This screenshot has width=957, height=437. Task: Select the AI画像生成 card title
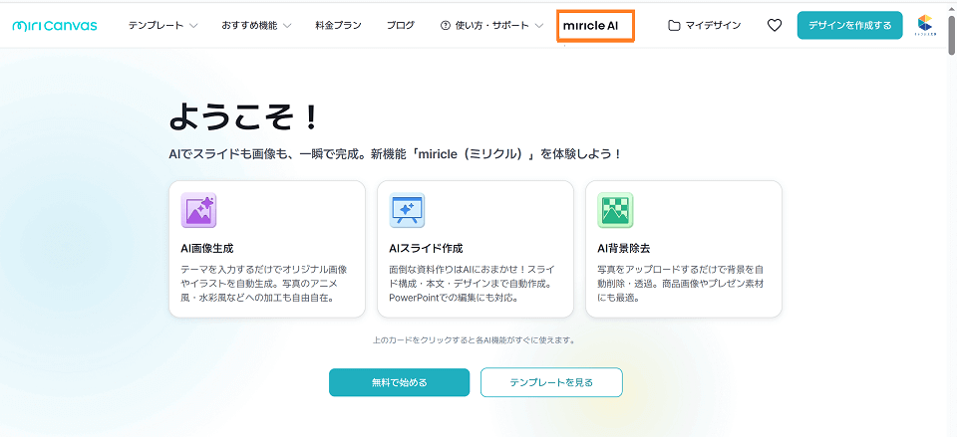coord(207,249)
